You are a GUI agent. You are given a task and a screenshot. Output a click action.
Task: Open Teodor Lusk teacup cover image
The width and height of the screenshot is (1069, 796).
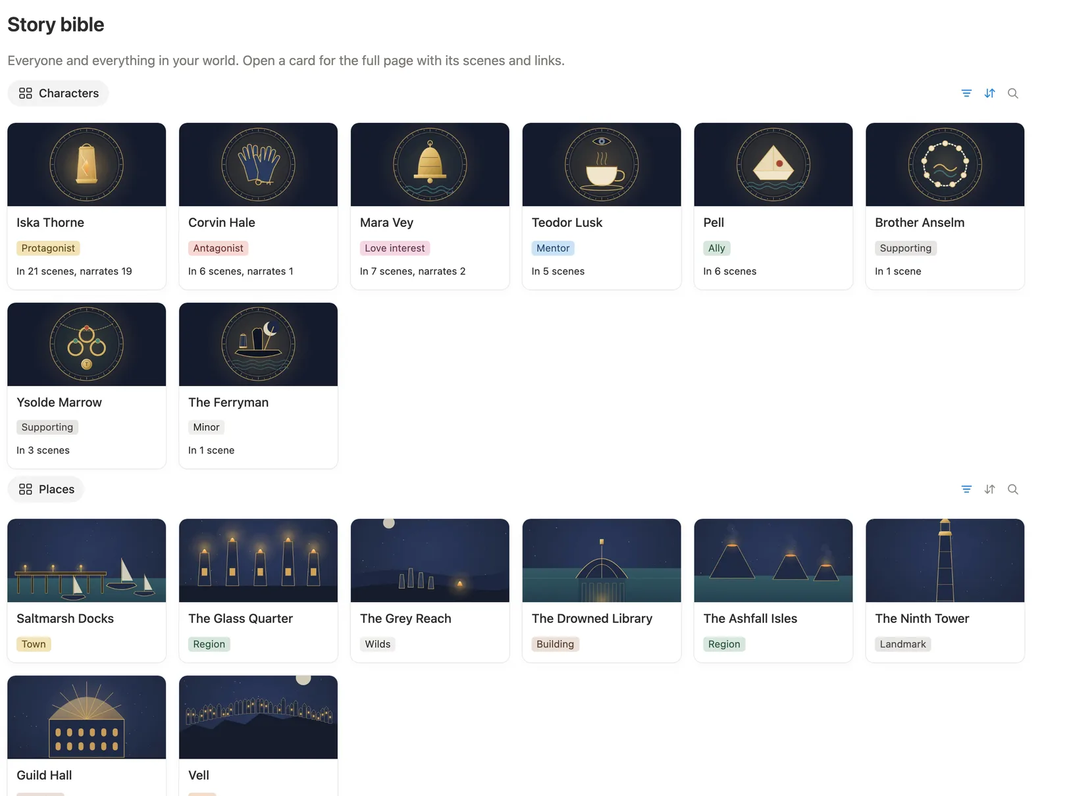602,164
